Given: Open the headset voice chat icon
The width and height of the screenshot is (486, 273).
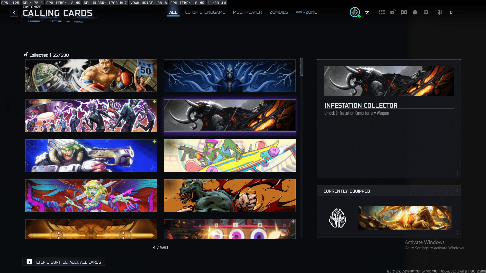Looking at the screenshot, I should point(404,12).
